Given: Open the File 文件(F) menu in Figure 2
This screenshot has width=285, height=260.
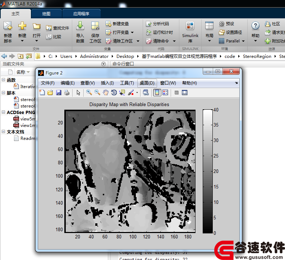Looking at the screenshot, I should [x=48, y=83].
